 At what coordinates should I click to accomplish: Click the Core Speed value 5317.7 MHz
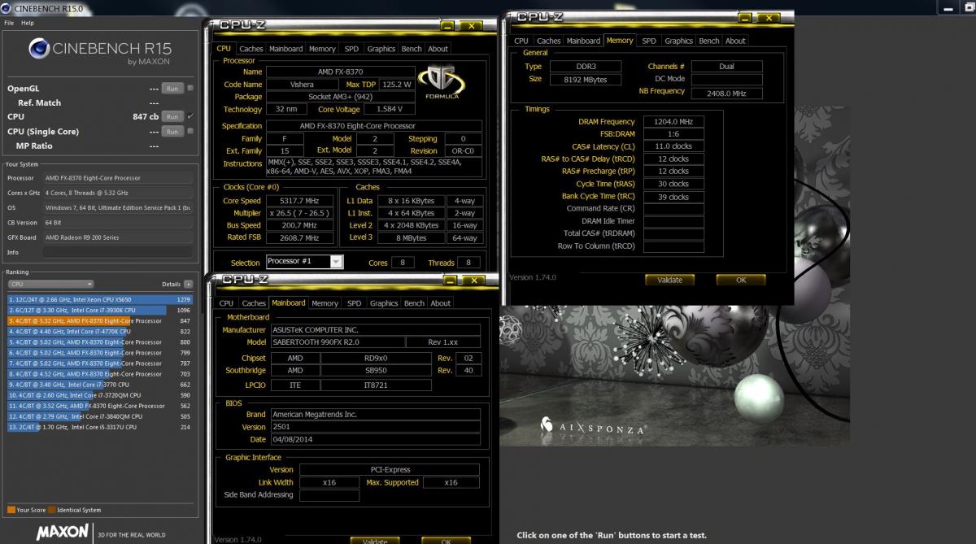click(x=302, y=201)
